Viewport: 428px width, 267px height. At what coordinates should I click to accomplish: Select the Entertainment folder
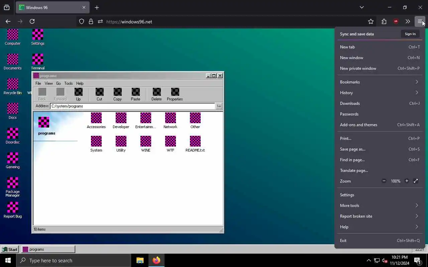click(146, 121)
